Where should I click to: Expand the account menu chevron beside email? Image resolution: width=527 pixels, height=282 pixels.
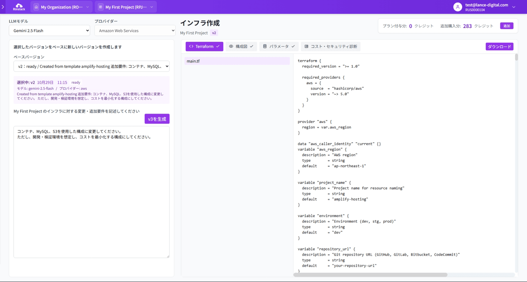point(514,7)
